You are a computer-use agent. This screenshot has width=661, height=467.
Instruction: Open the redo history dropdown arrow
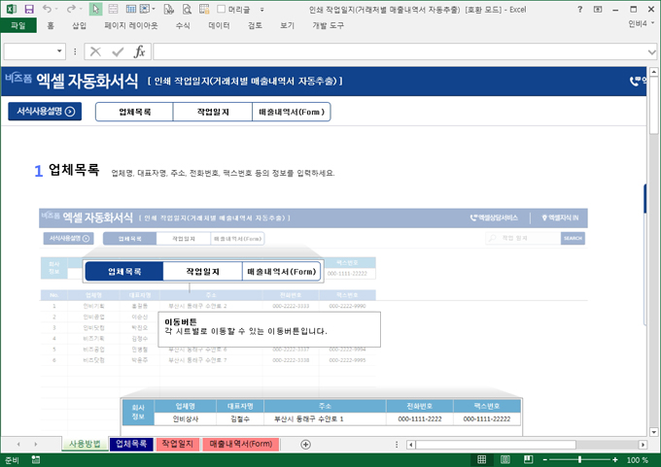coord(81,9)
